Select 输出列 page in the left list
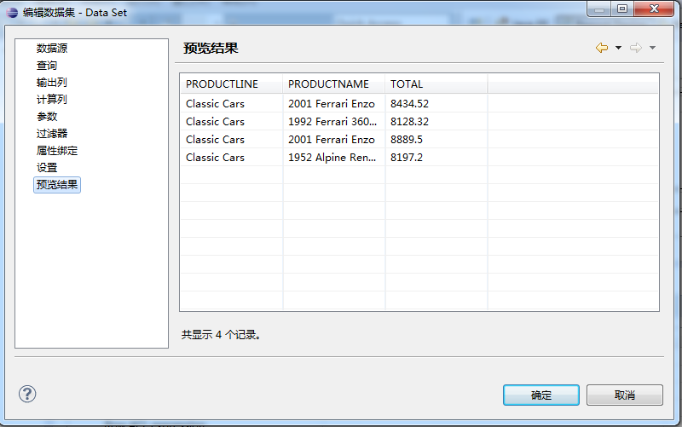 (x=51, y=82)
